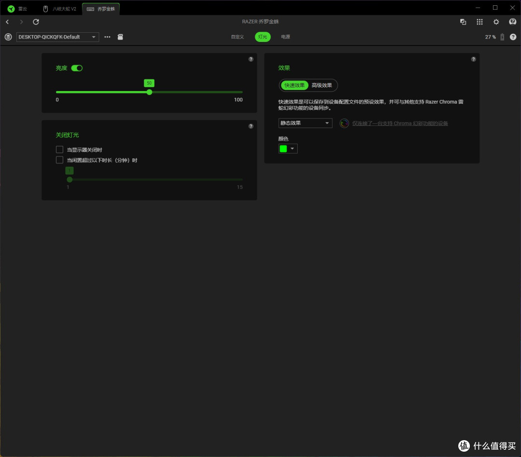Expand the color swatch dropdown arrow
521x457 pixels.
(x=292, y=149)
